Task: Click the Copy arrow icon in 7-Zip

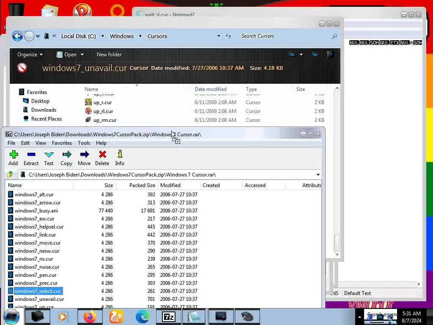Action: [x=66, y=154]
